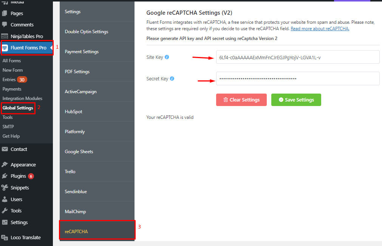This screenshot has width=382, height=246.
Task: Click the Site Key input field
Action: point(298,57)
